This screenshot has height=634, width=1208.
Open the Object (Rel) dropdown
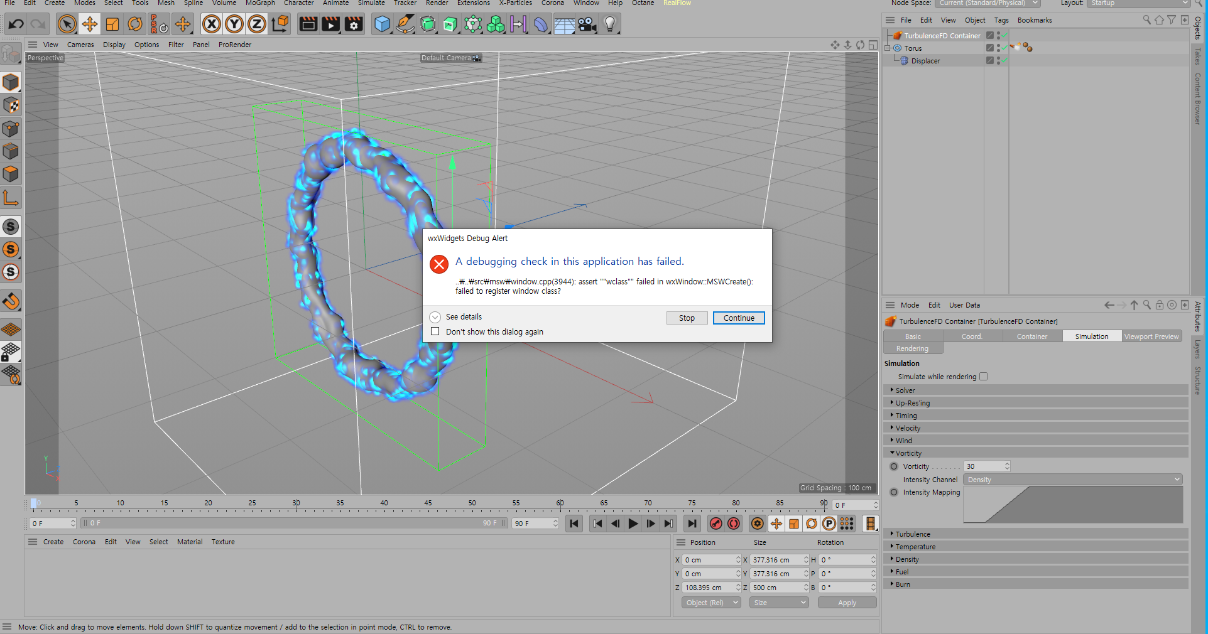[711, 603]
